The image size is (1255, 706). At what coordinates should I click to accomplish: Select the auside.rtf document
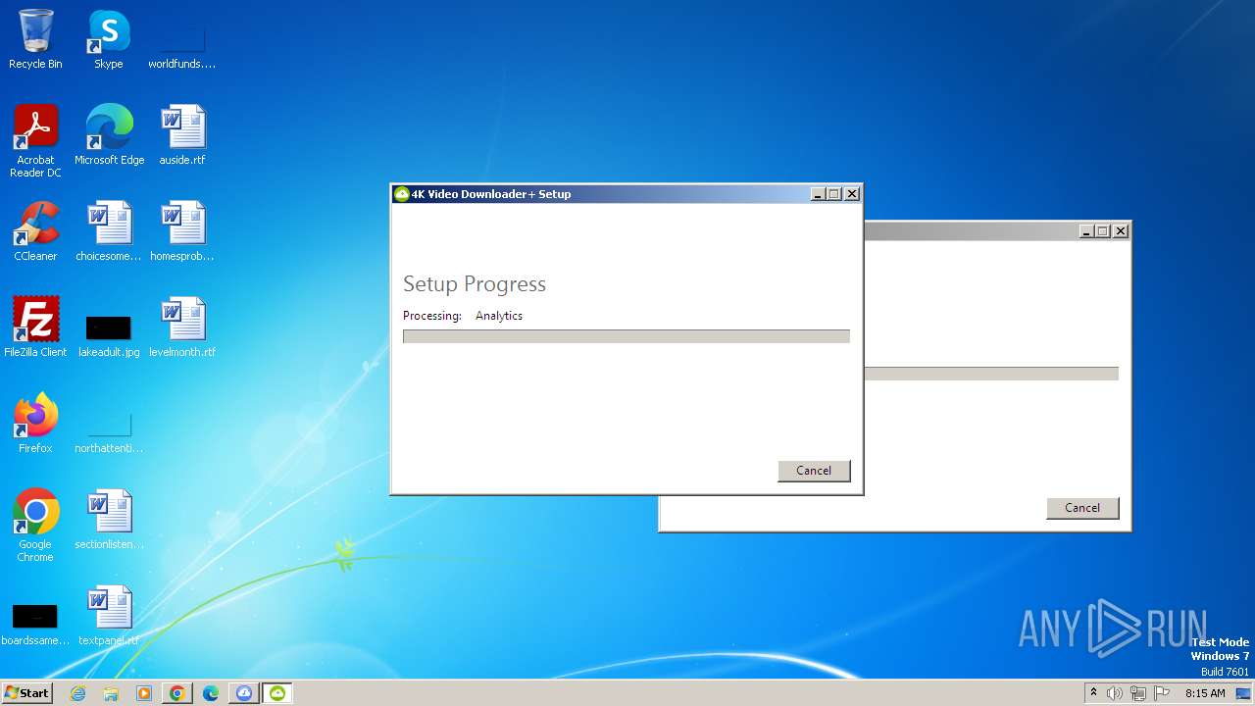click(x=182, y=135)
